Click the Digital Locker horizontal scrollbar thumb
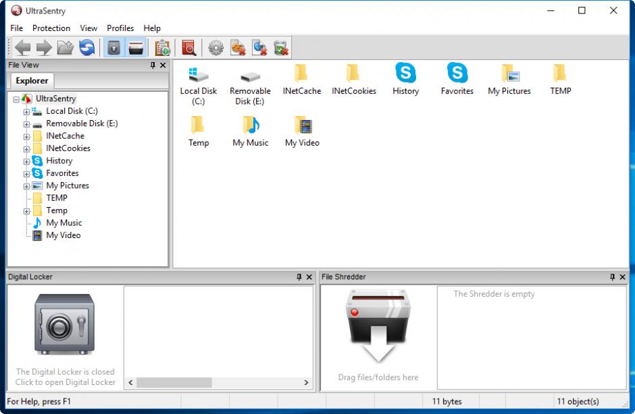The width and height of the screenshot is (635, 414). click(174, 382)
